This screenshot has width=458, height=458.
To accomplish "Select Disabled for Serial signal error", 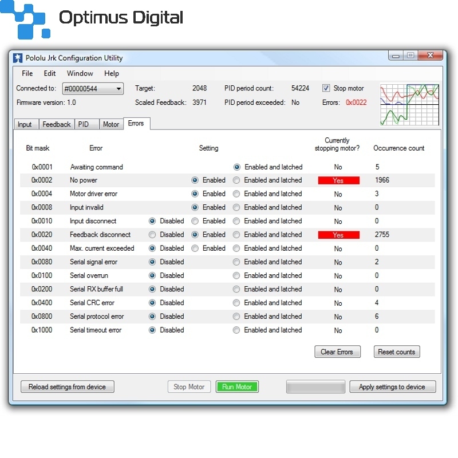I will [152, 262].
